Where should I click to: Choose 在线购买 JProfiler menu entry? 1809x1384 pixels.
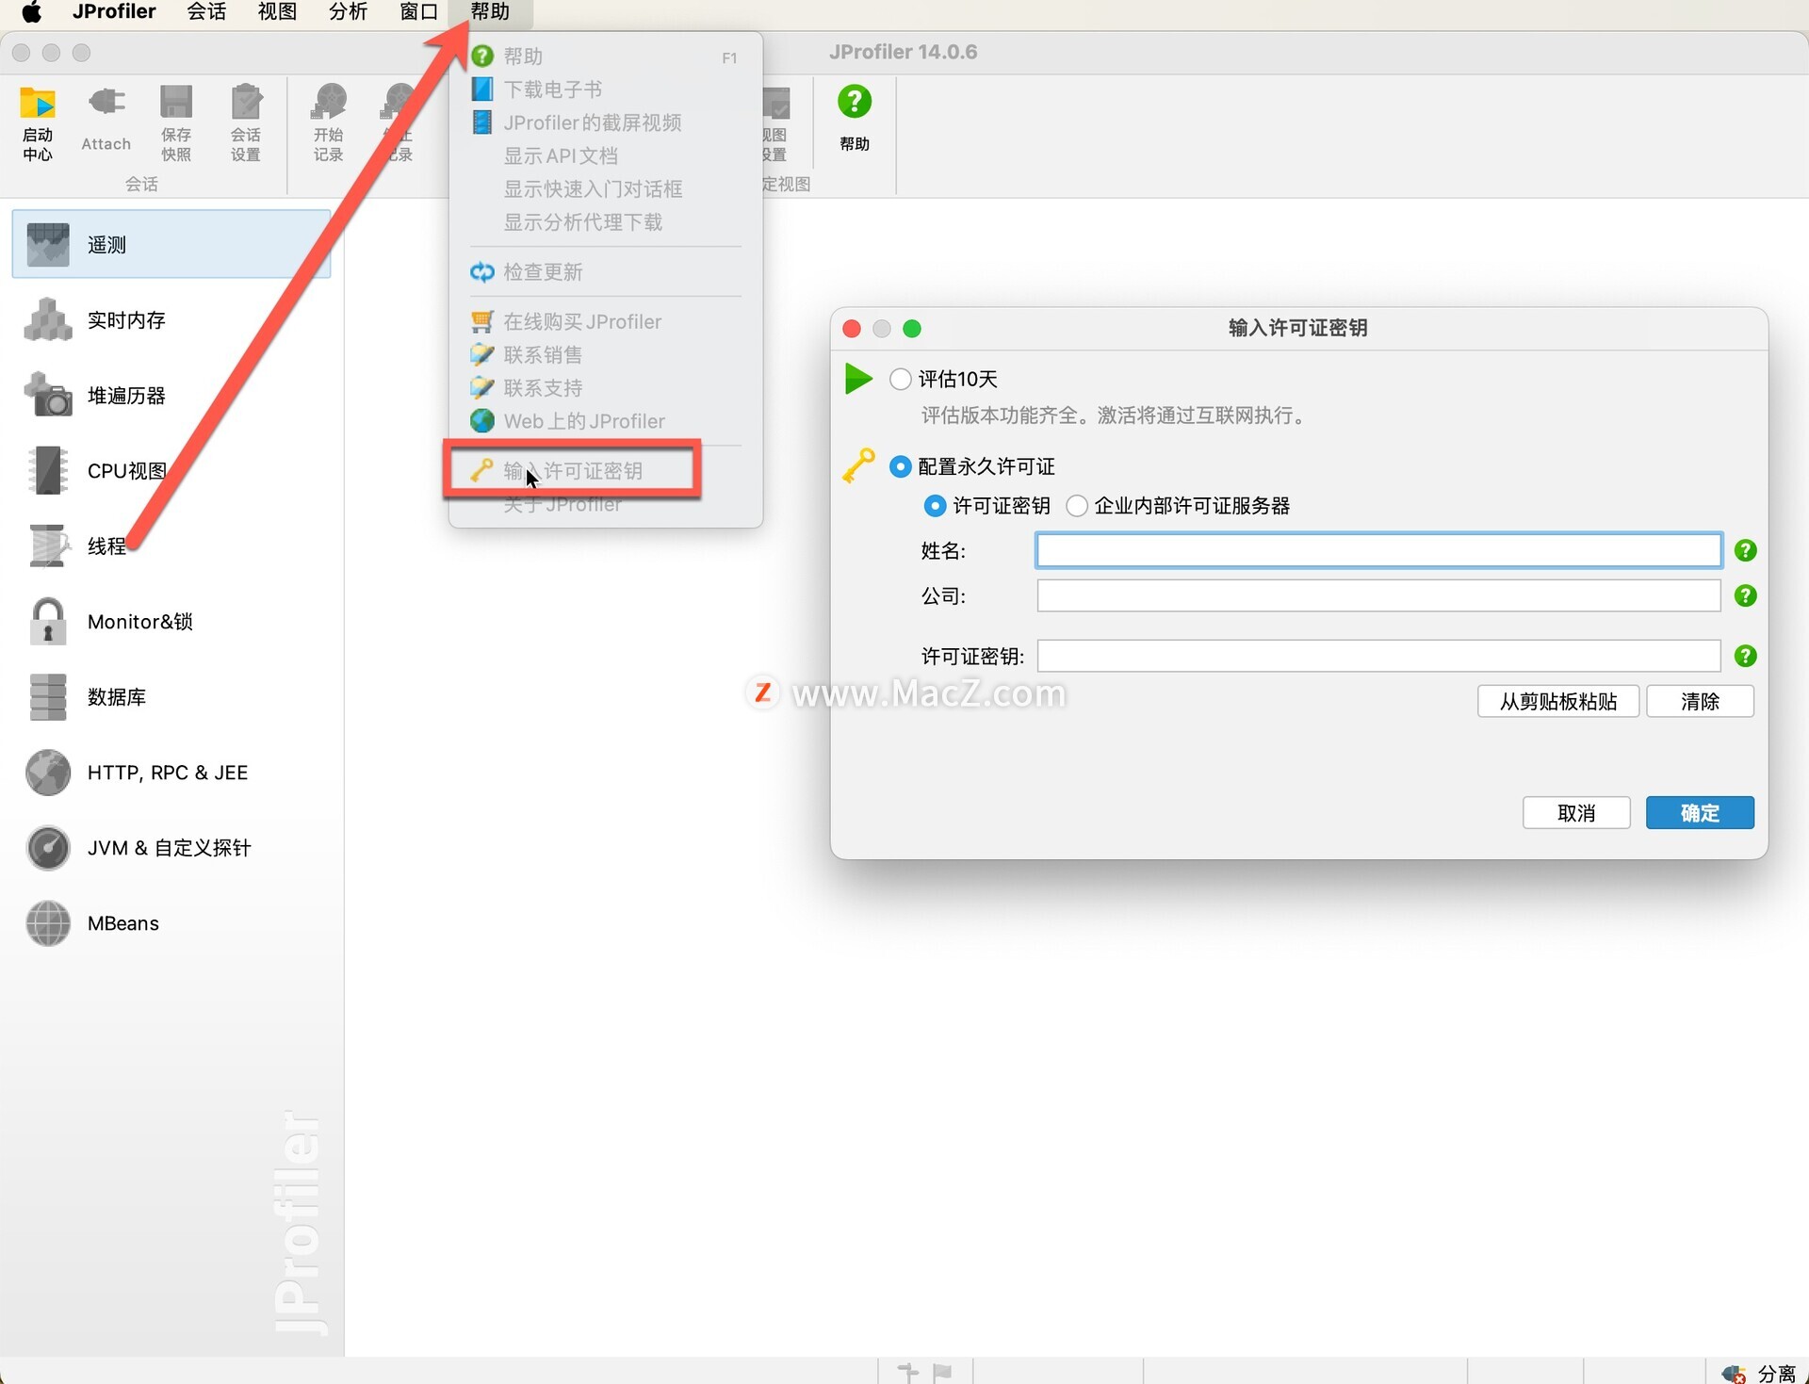click(605, 322)
